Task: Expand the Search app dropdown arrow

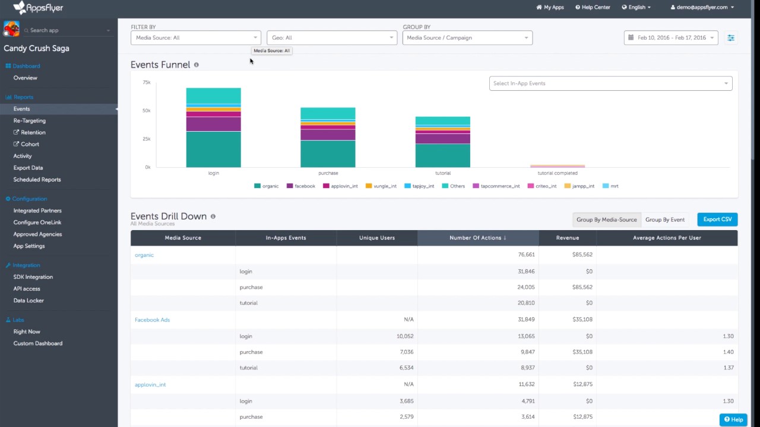Action: [x=108, y=30]
